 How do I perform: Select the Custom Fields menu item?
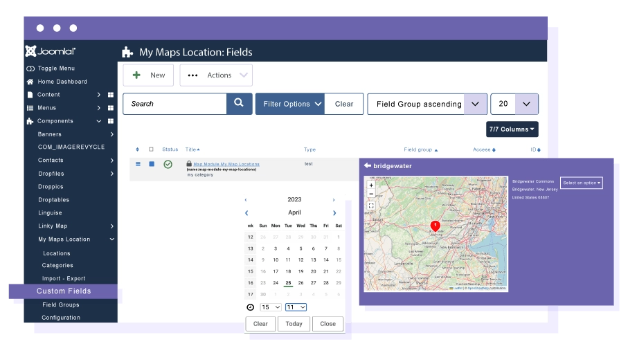[64, 291]
